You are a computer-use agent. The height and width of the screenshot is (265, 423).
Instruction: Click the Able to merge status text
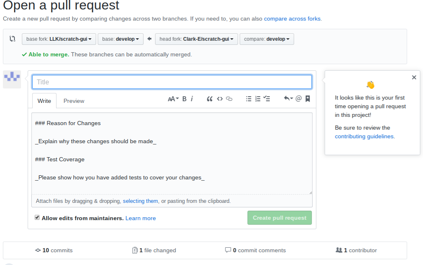49,55
